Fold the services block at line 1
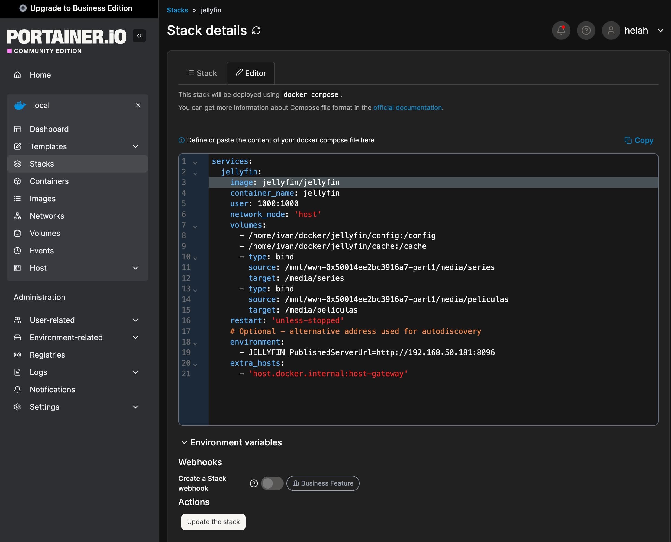 195,163
